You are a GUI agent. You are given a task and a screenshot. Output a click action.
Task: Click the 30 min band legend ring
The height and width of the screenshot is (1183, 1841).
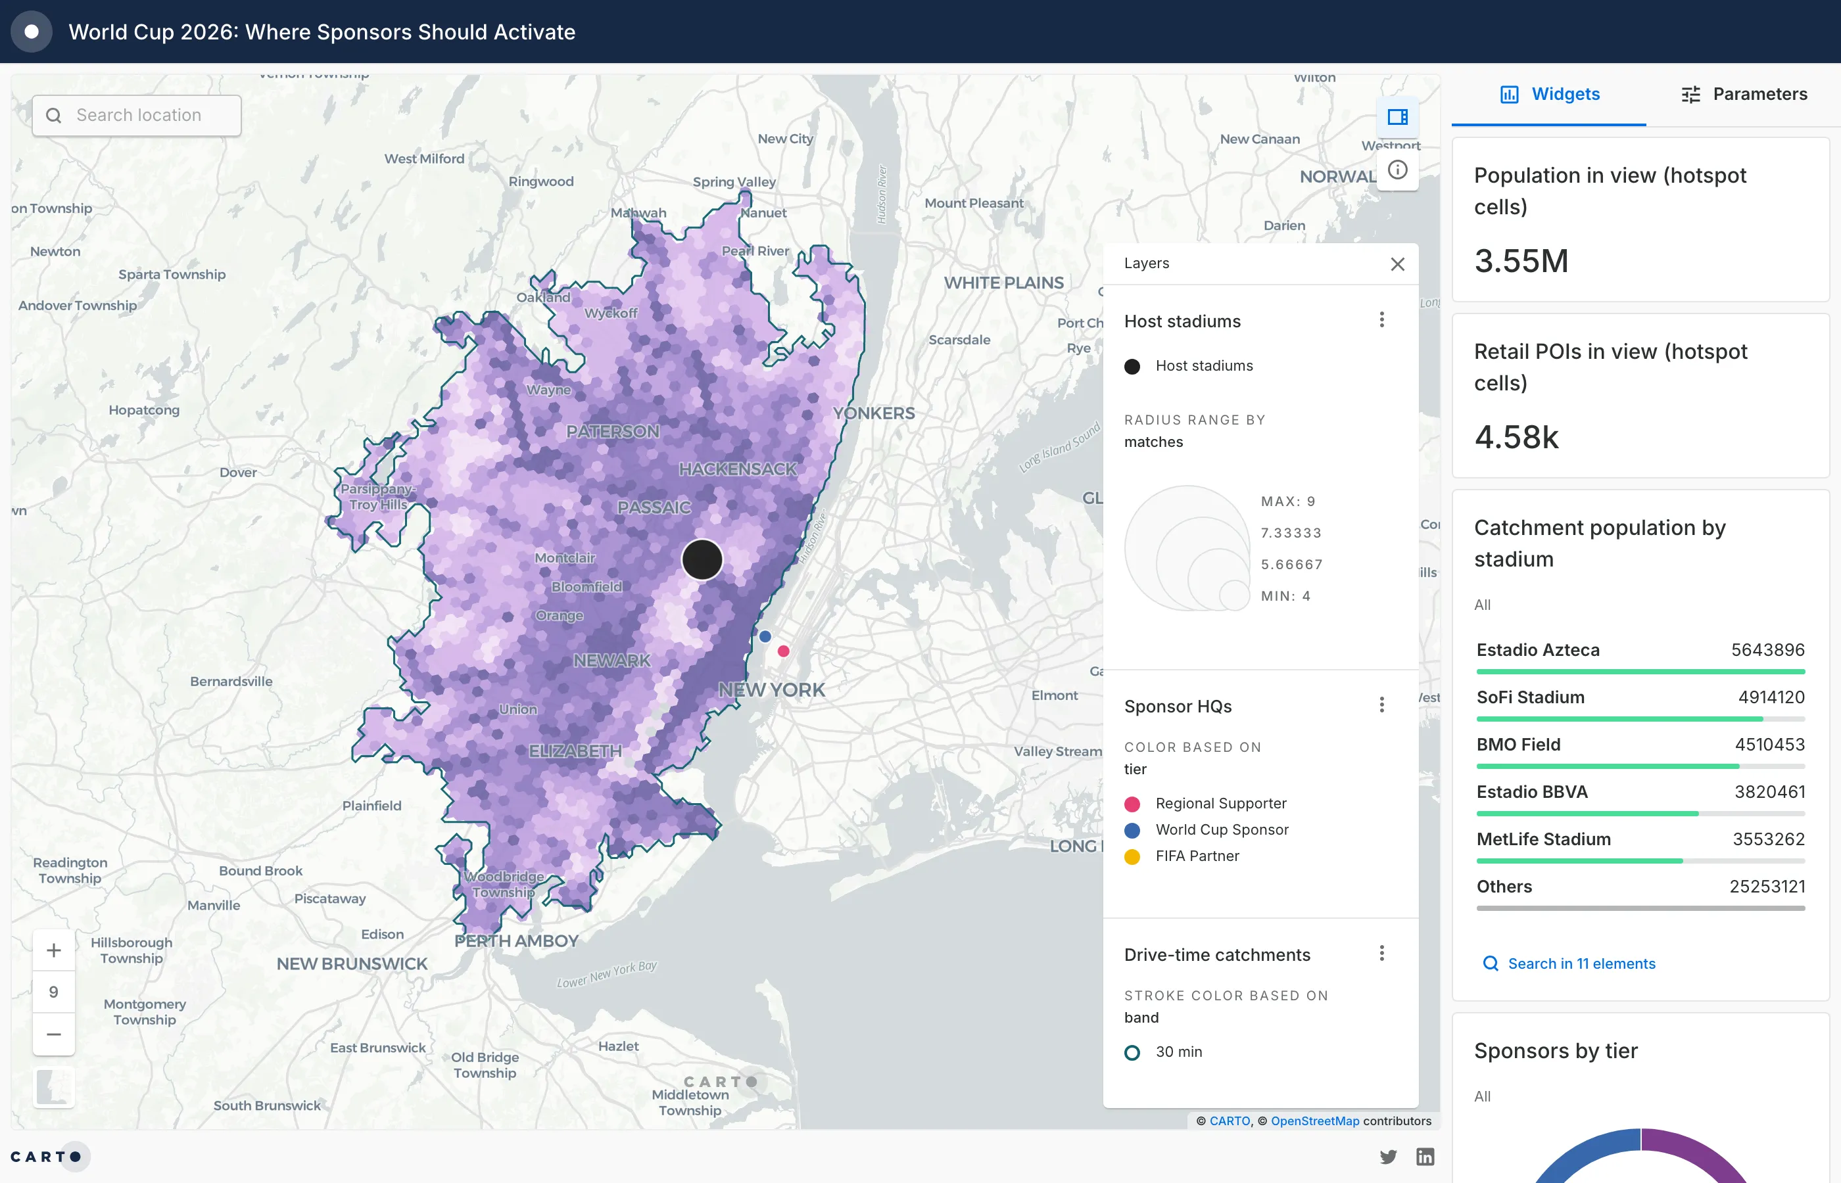[1132, 1052]
